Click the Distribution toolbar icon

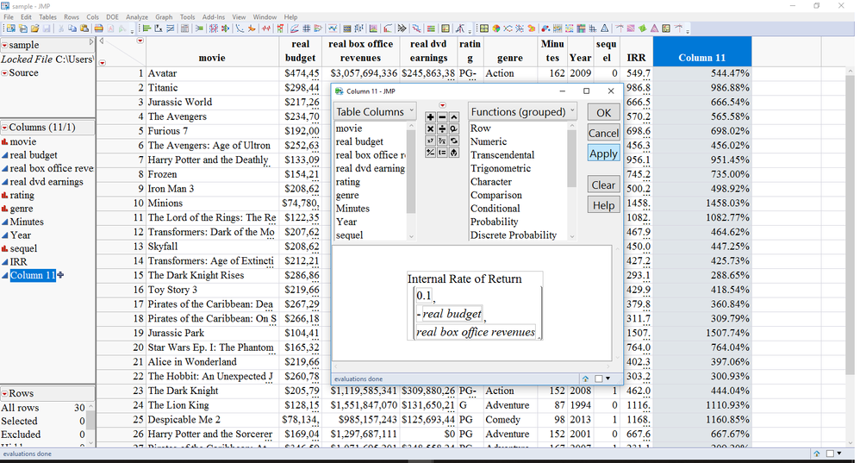point(147,28)
